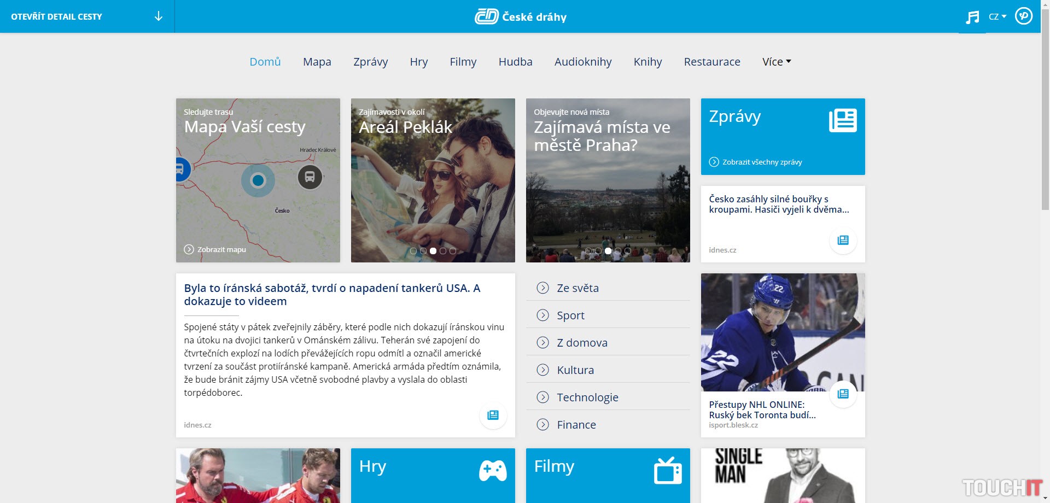Screen dimensions: 1050x503
Task: Click news icon on storm headline card
Action: [x=843, y=240]
